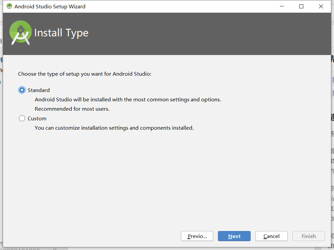Screen dimensions: 334x250
Task: Click the Custom option label
Action: click(37, 118)
